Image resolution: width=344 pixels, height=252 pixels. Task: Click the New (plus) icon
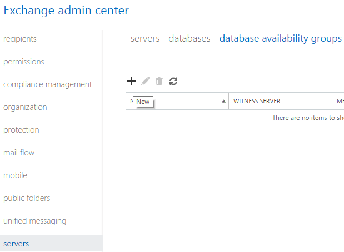point(131,81)
